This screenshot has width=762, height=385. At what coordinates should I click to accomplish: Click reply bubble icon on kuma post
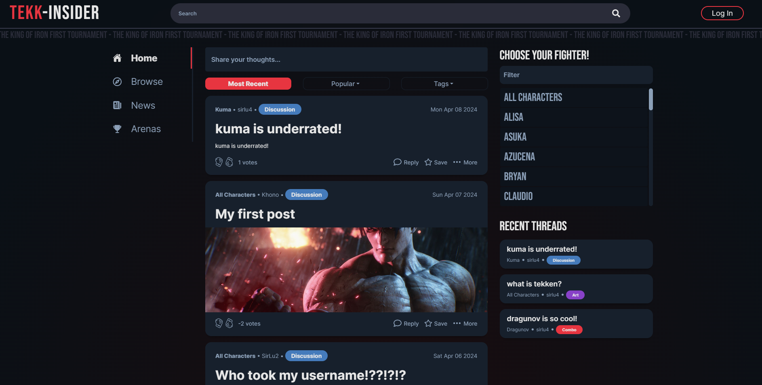(397, 162)
